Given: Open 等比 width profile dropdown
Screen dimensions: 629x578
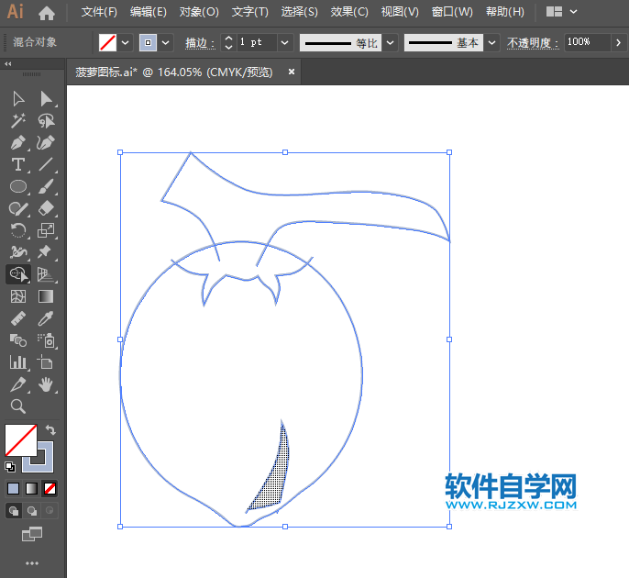Looking at the screenshot, I should coord(390,42).
